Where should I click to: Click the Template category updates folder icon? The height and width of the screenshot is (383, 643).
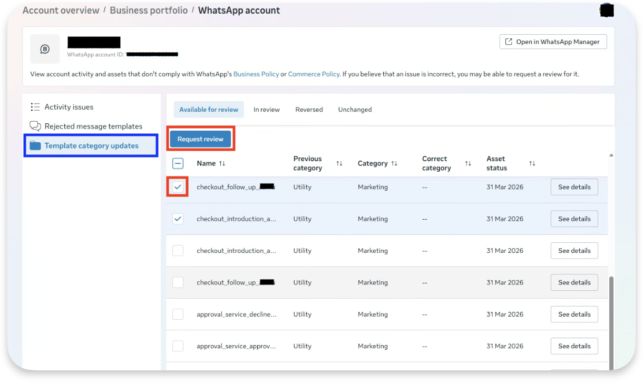[x=35, y=145]
